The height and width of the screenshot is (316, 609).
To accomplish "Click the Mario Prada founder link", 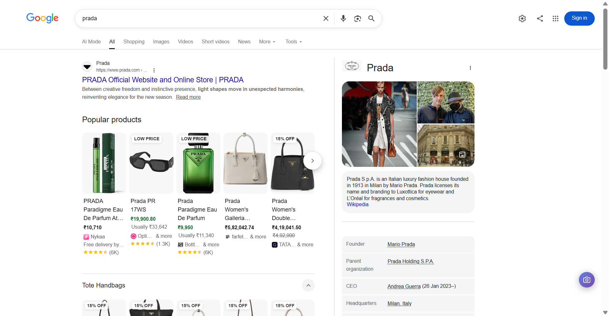I will pyautogui.click(x=401, y=244).
